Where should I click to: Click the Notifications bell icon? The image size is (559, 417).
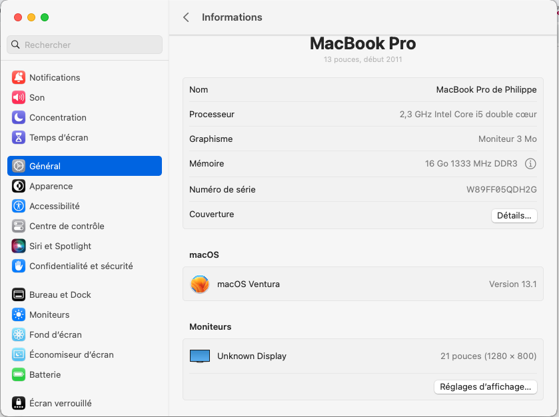[19, 77]
